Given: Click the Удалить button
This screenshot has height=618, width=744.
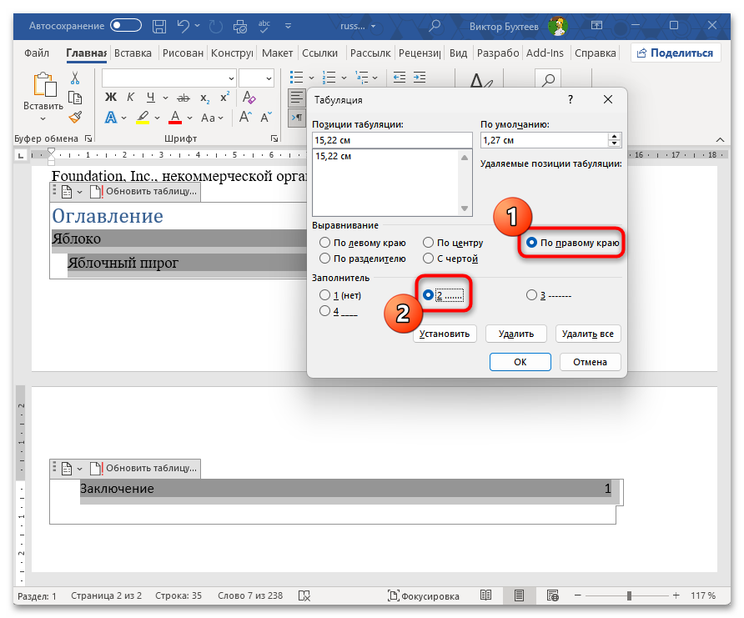Looking at the screenshot, I should pyautogui.click(x=516, y=334).
